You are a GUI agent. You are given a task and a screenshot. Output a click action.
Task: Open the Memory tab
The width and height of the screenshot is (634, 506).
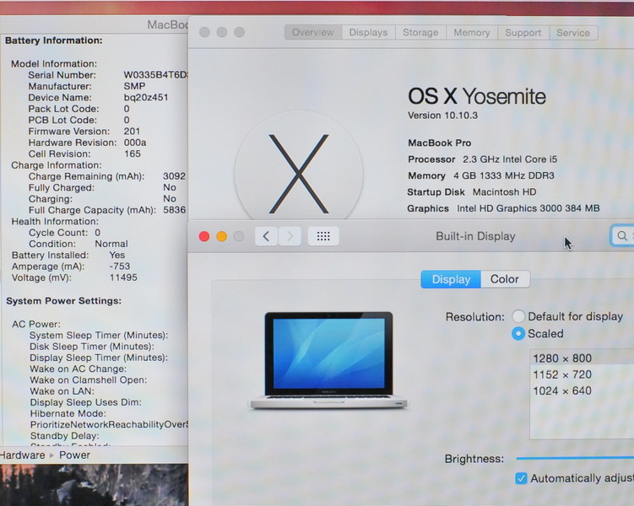pos(472,32)
